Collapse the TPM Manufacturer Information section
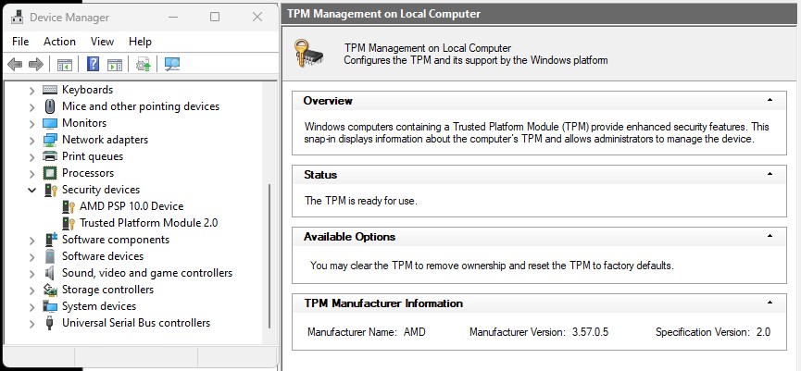 pyautogui.click(x=770, y=303)
